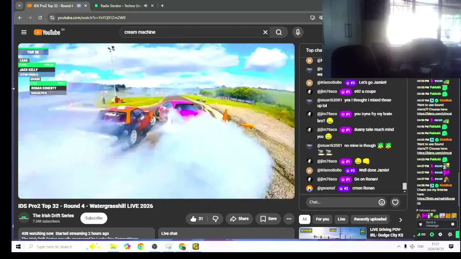Open the 04:22 PM blerp.com sound alerts link
The image size is (461, 259).
434,153
